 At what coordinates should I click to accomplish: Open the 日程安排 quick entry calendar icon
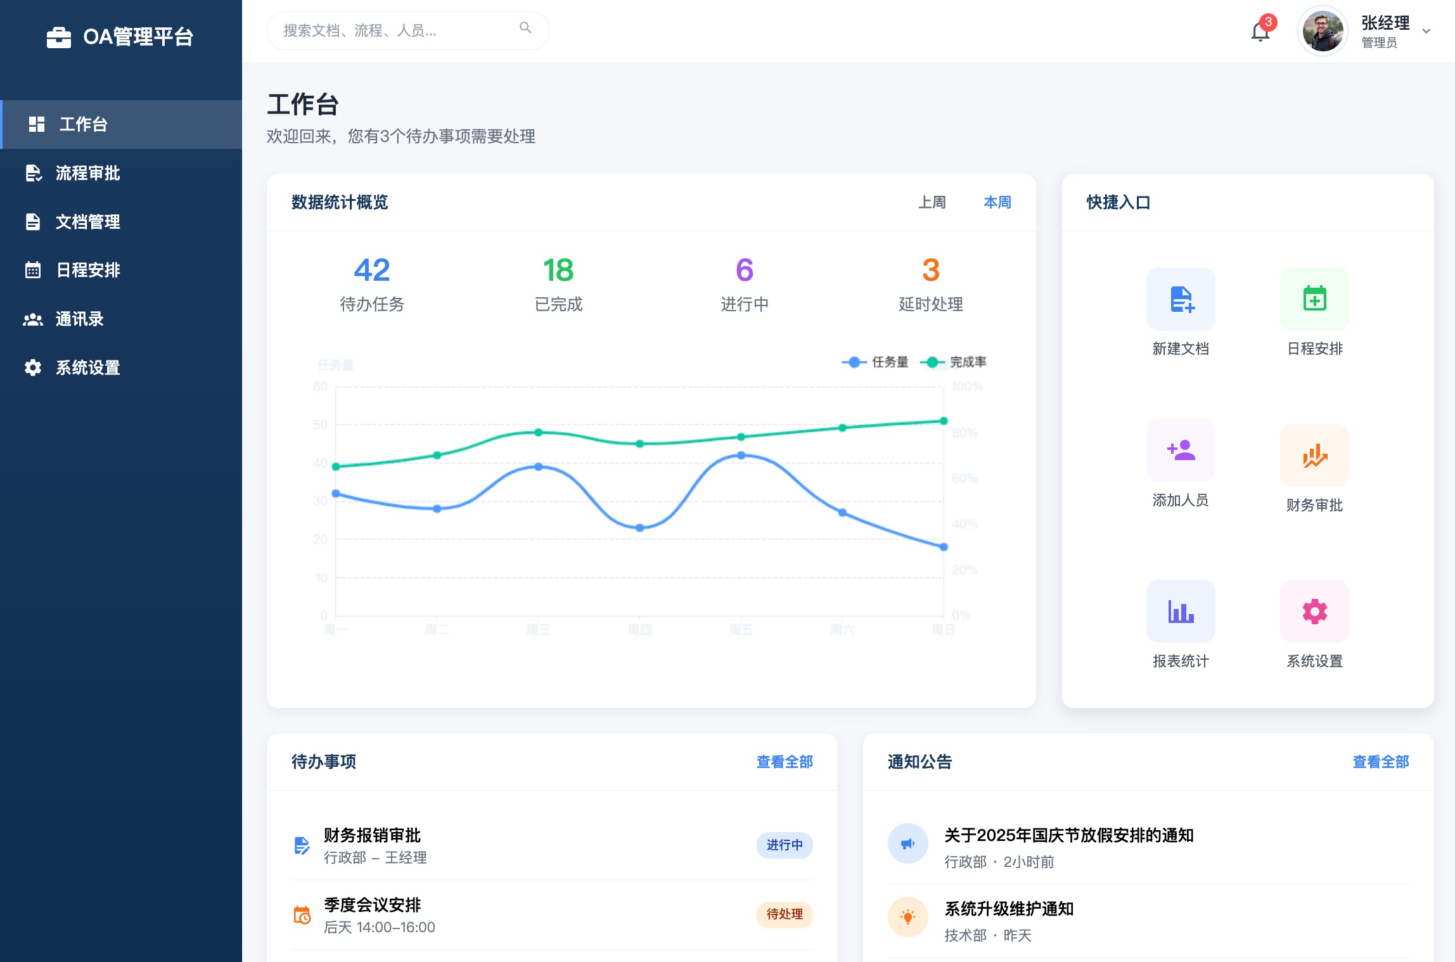(1314, 299)
